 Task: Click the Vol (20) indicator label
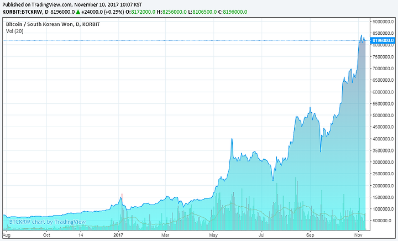click(x=15, y=31)
